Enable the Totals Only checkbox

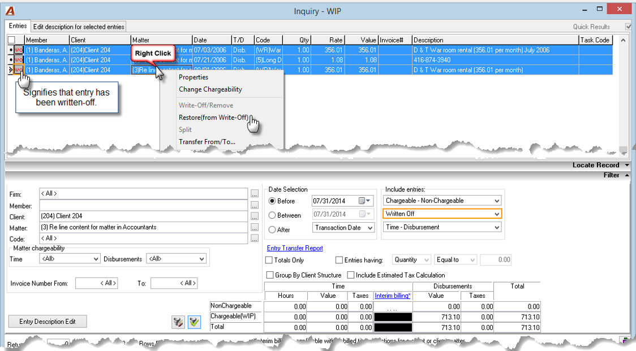click(269, 260)
